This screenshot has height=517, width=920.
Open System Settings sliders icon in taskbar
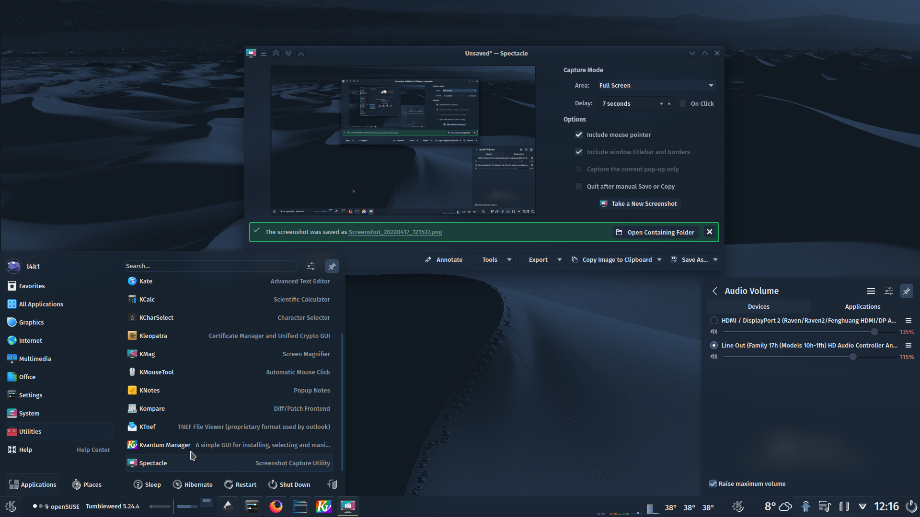[x=252, y=506]
